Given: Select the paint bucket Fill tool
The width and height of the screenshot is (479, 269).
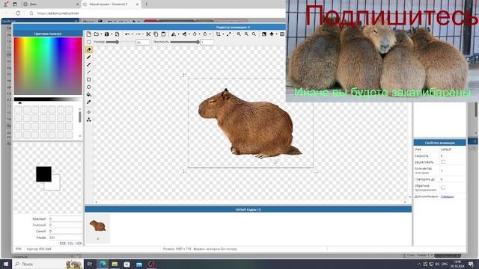Looking at the screenshot, I should (x=88, y=95).
